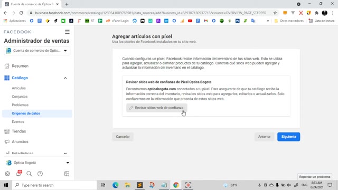Image resolution: width=338 pixels, height=190 pixels.
Task: Click the Anterior button
Action: pos(264,137)
